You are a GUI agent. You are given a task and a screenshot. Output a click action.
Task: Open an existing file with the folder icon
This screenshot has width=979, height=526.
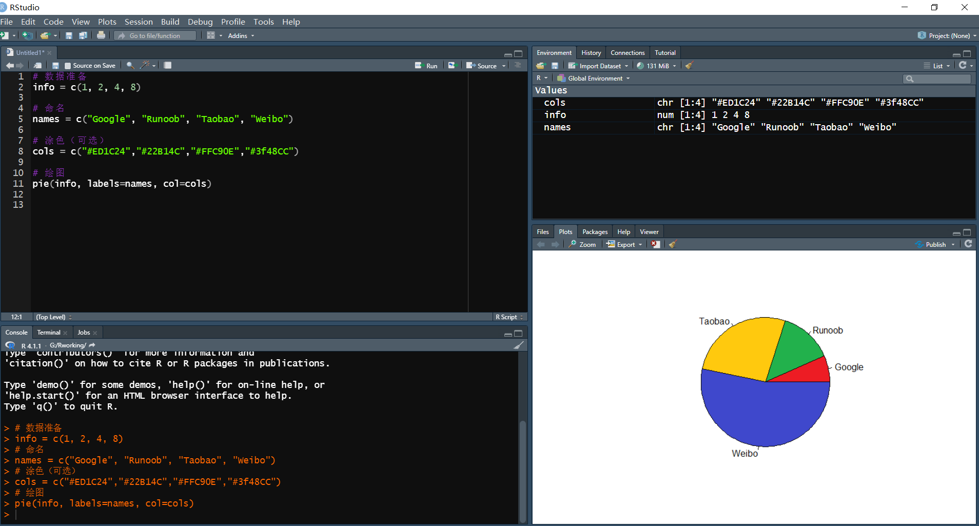(x=45, y=35)
